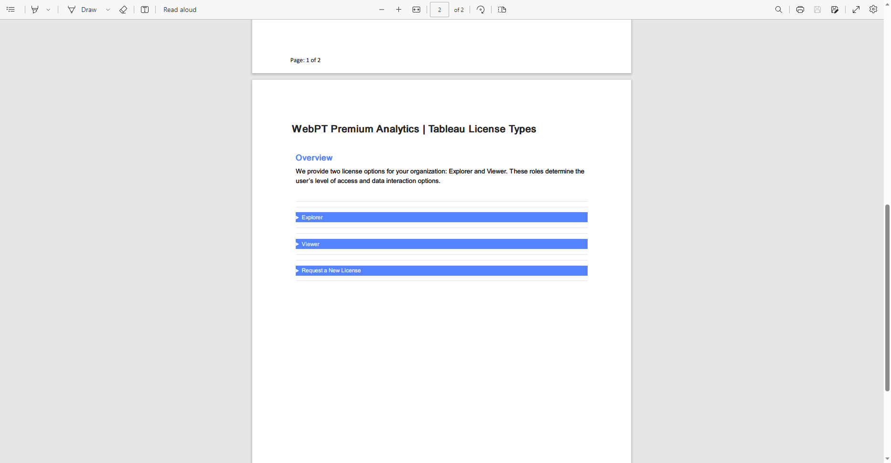The image size is (891, 463).
Task: Enter full screen mode
Action: [x=856, y=10]
